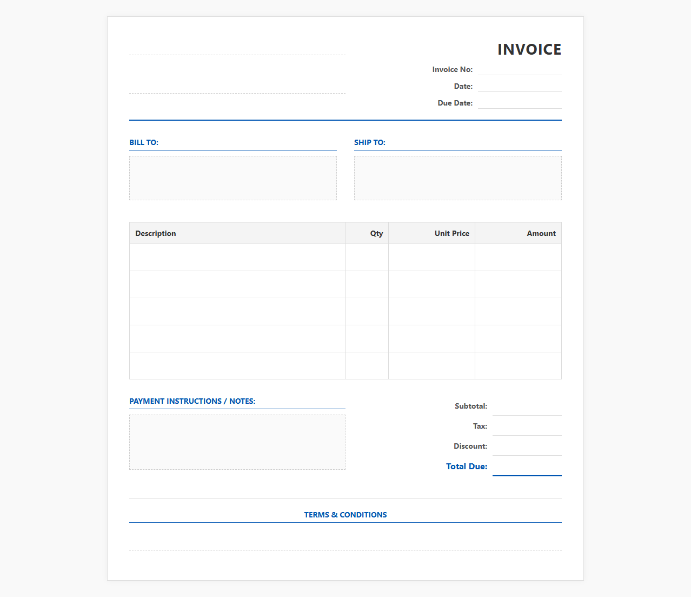
Task: Click the PAYMENT INSTRUCTIONS / NOTES: label
Action: pyautogui.click(x=192, y=401)
